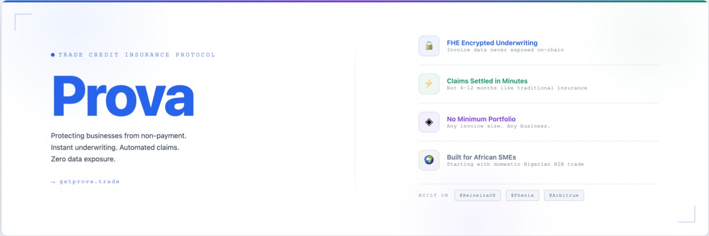The height and width of the screenshot is (236, 709).
Task: Click 'Not 6-12 months like traditional insurance' text
Action: (517, 88)
